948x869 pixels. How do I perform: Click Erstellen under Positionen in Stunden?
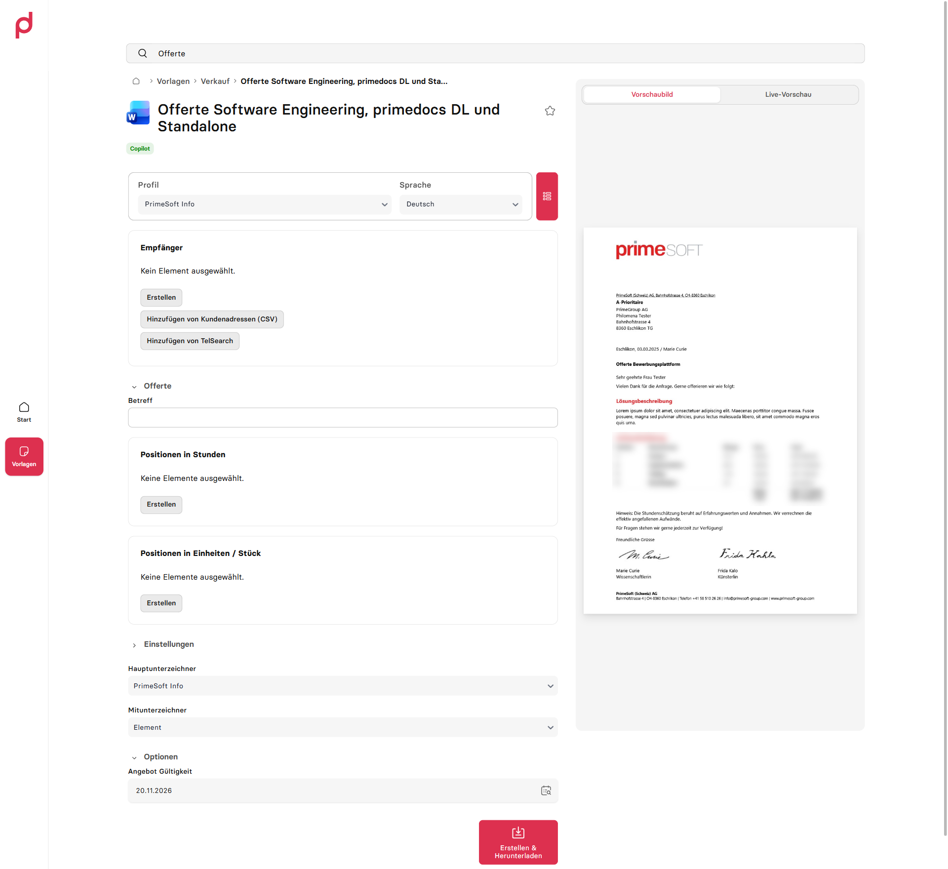pos(161,505)
